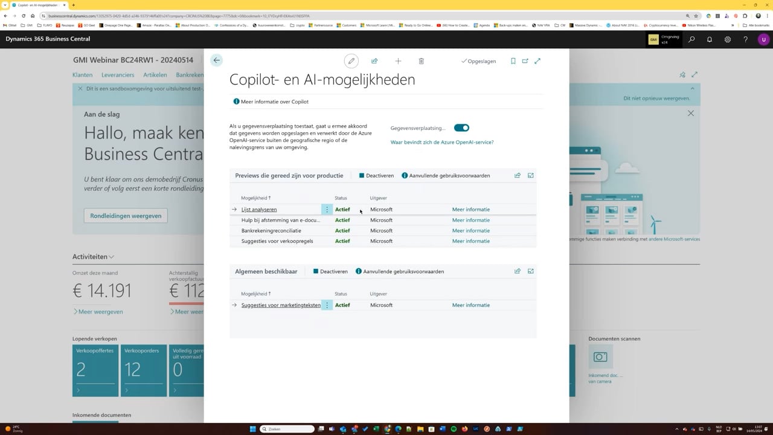
Task: Open Spotify from the taskbar
Action: point(454,429)
